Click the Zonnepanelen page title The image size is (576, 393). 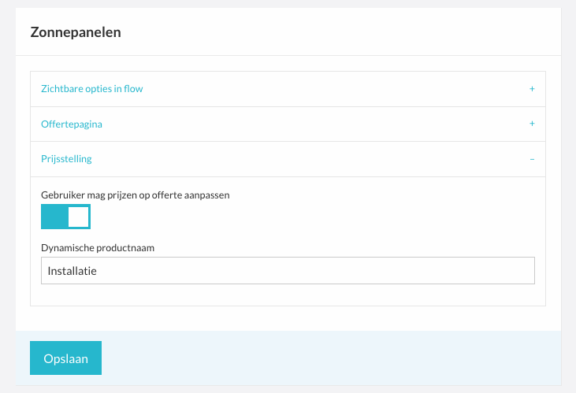pos(76,32)
